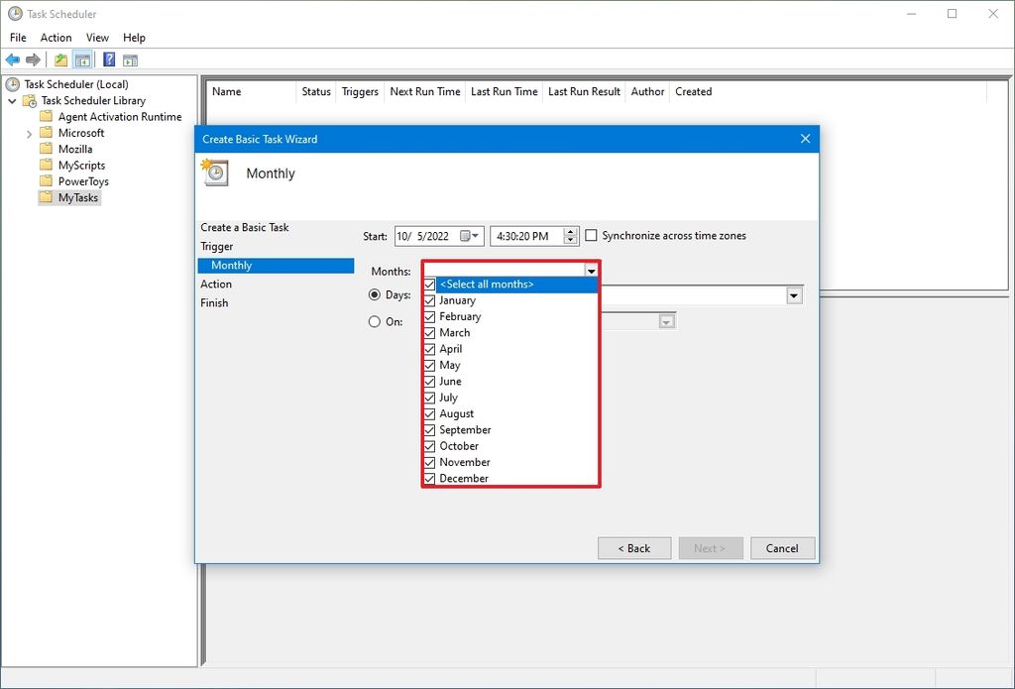Image resolution: width=1015 pixels, height=689 pixels.
Task: Expand the Microsoft tree node
Action: (x=30, y=133)
